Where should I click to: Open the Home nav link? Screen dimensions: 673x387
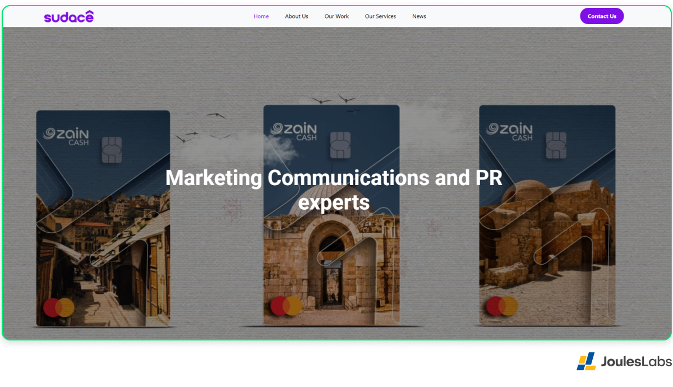pos(261,16)
